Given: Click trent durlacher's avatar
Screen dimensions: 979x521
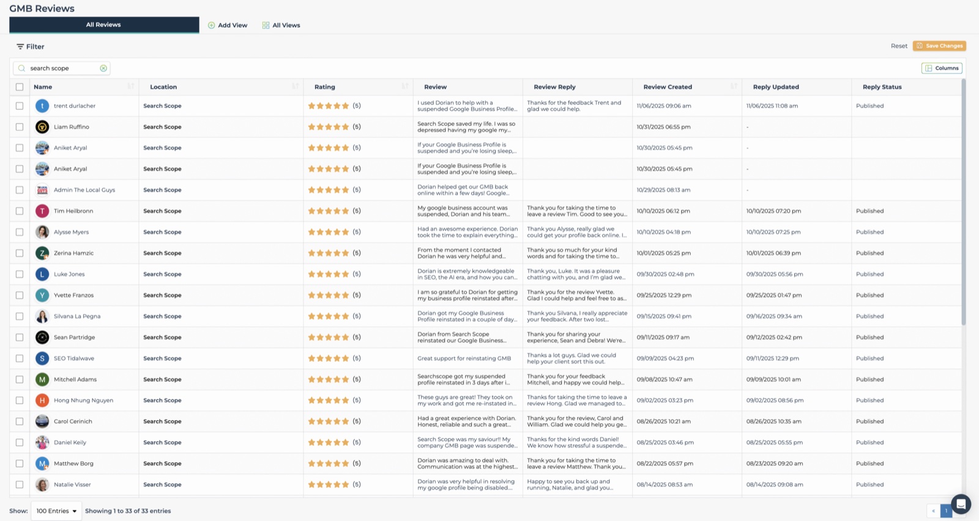Looking at the screenshot, I should (x=42, y=106).
